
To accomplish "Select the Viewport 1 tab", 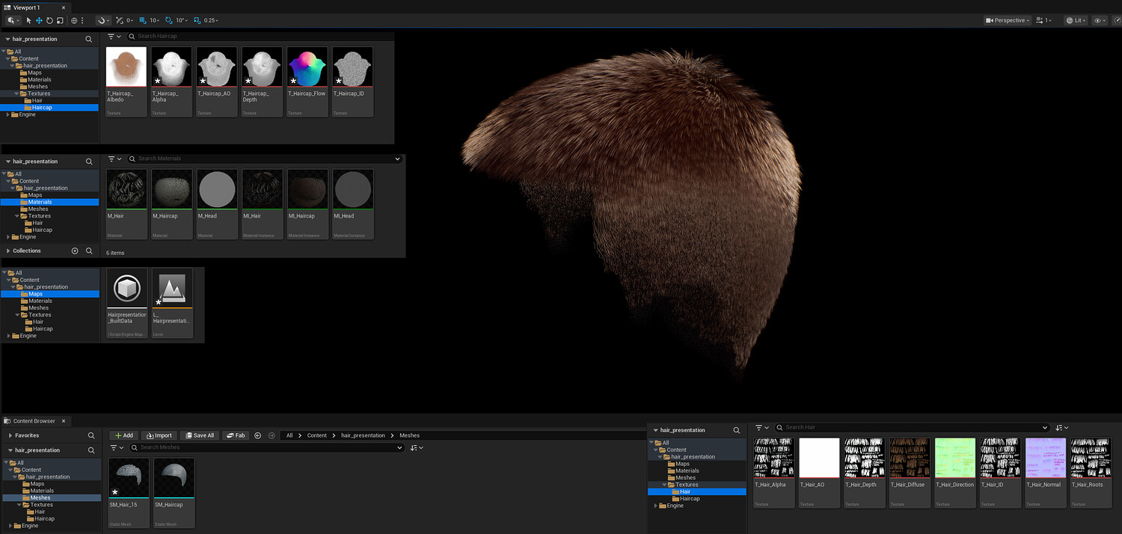I will 26,7.
